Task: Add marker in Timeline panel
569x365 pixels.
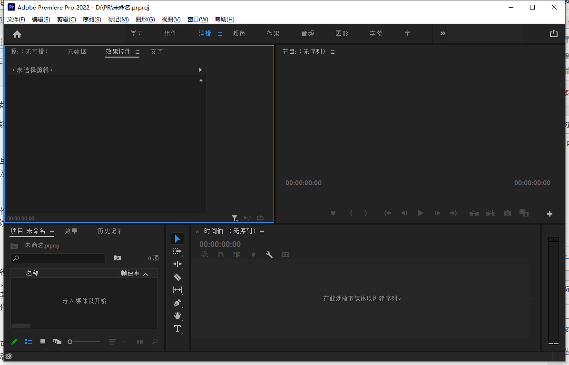Action: pos(253,255)
